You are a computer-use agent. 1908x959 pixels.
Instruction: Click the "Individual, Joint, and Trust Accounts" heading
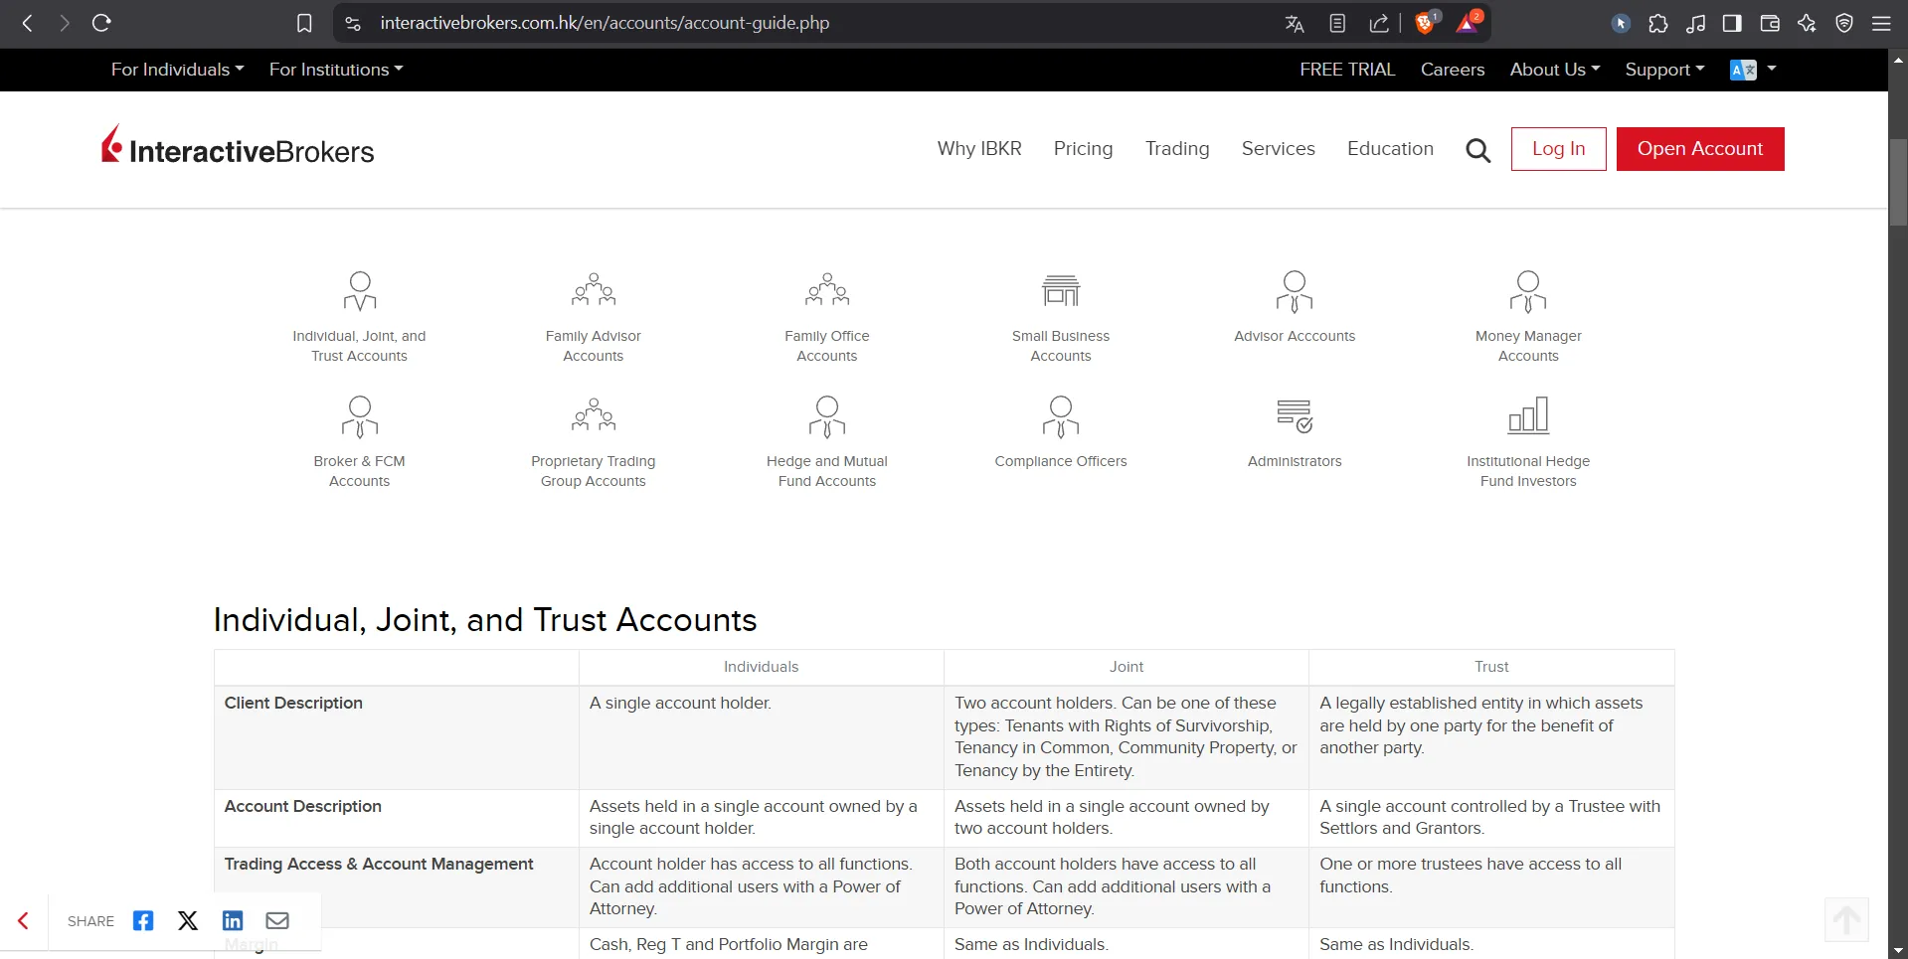click(485, 620)
